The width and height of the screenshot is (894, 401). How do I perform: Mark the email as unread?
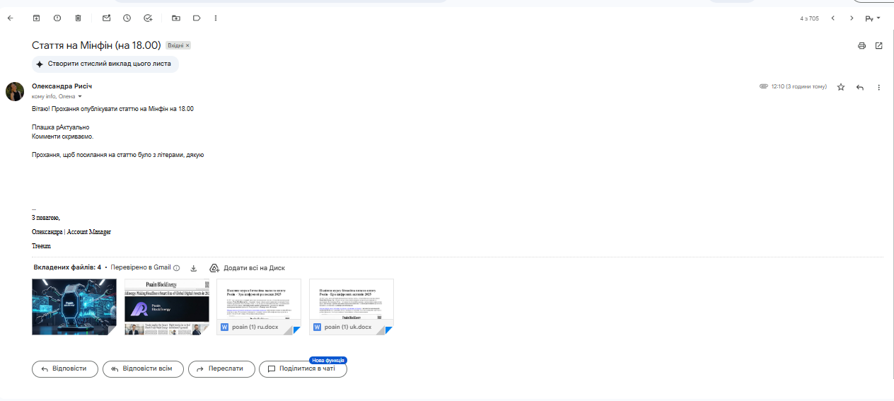click(x=106, y=18)
